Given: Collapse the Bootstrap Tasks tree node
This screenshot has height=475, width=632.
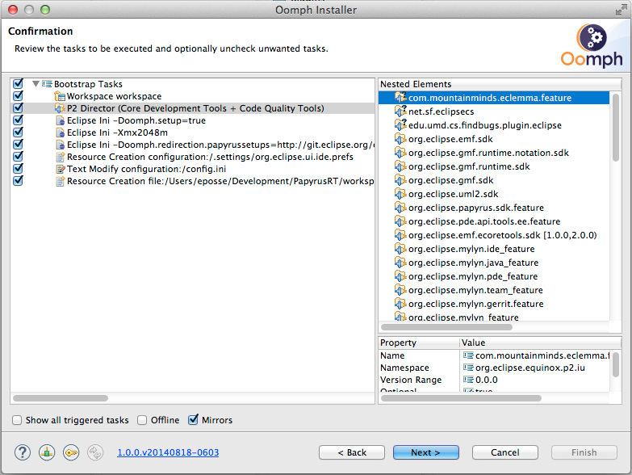Looking at the screenshot, I should click(36, 84).
